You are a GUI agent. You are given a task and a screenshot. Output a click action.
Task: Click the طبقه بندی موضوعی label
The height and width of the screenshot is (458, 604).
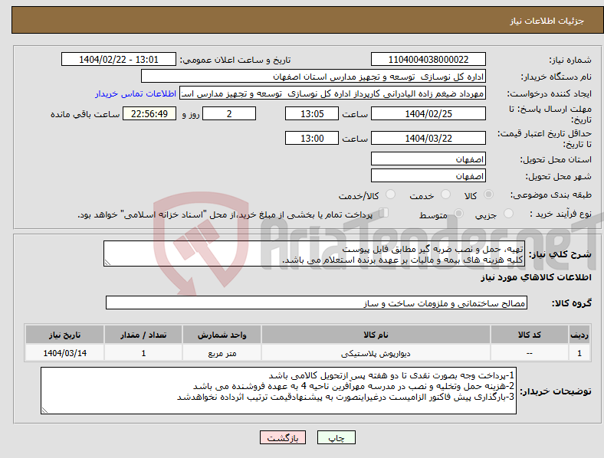tap(551, 195)
